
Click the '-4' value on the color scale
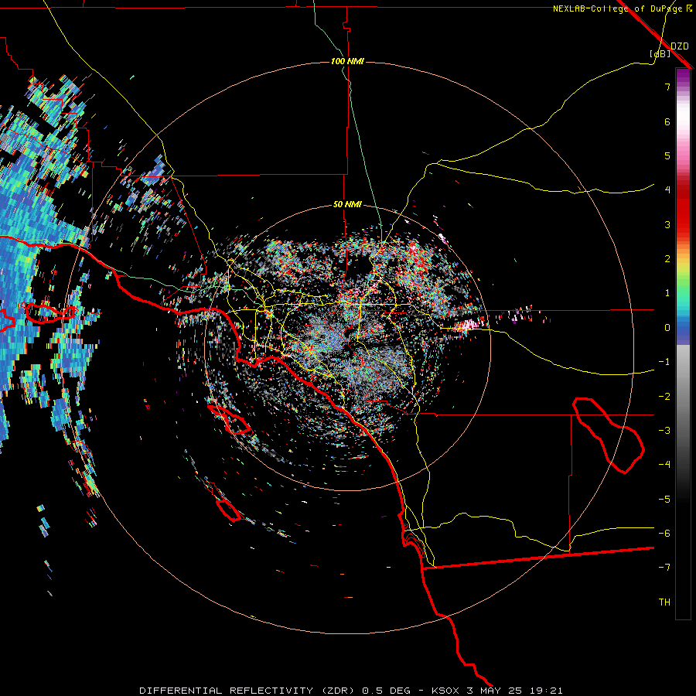[664, 465]
